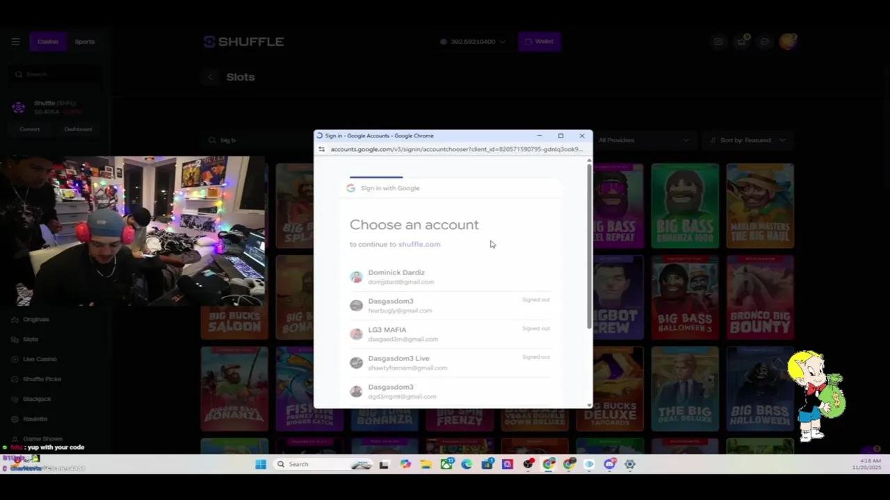Pick the LG3 MAFIA account
Screen dimensions: 890x500
tap(450, 334)
